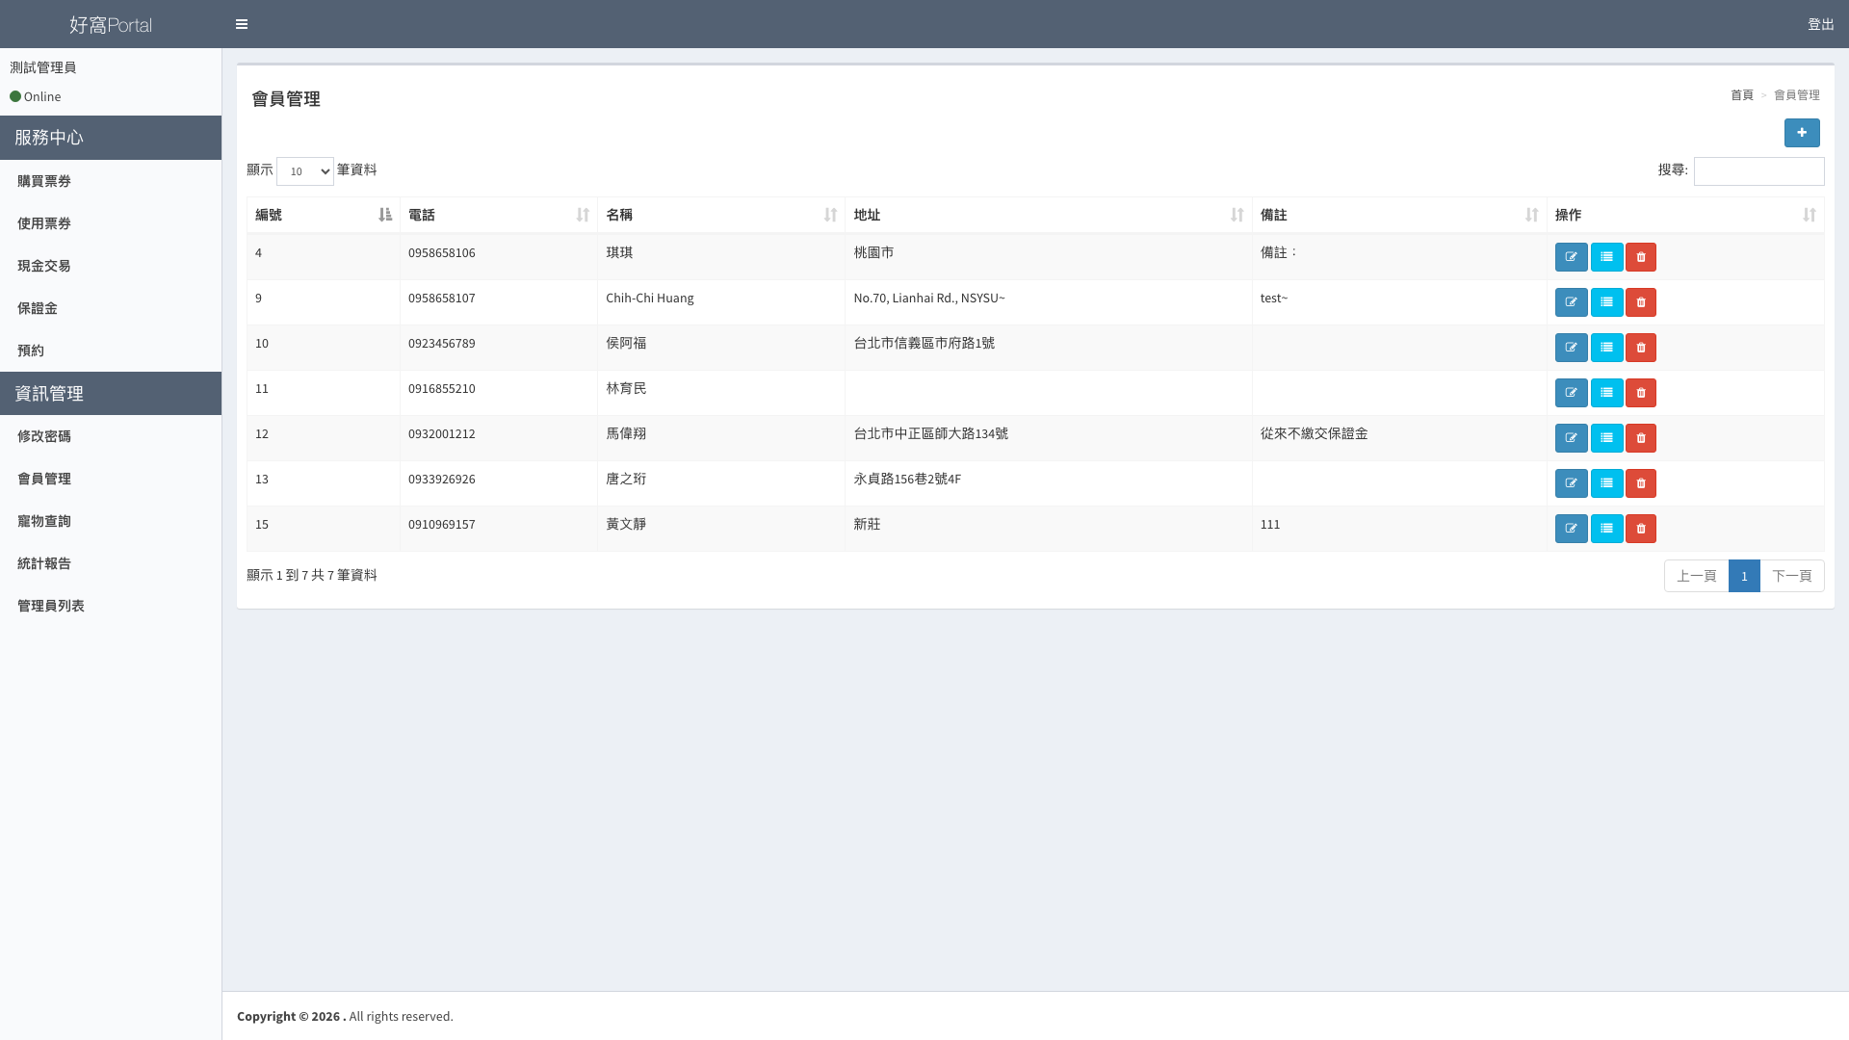1849x1040 pixels.
Task: Click the edit icon for member 黃文靜
Action: [1571, 529]
